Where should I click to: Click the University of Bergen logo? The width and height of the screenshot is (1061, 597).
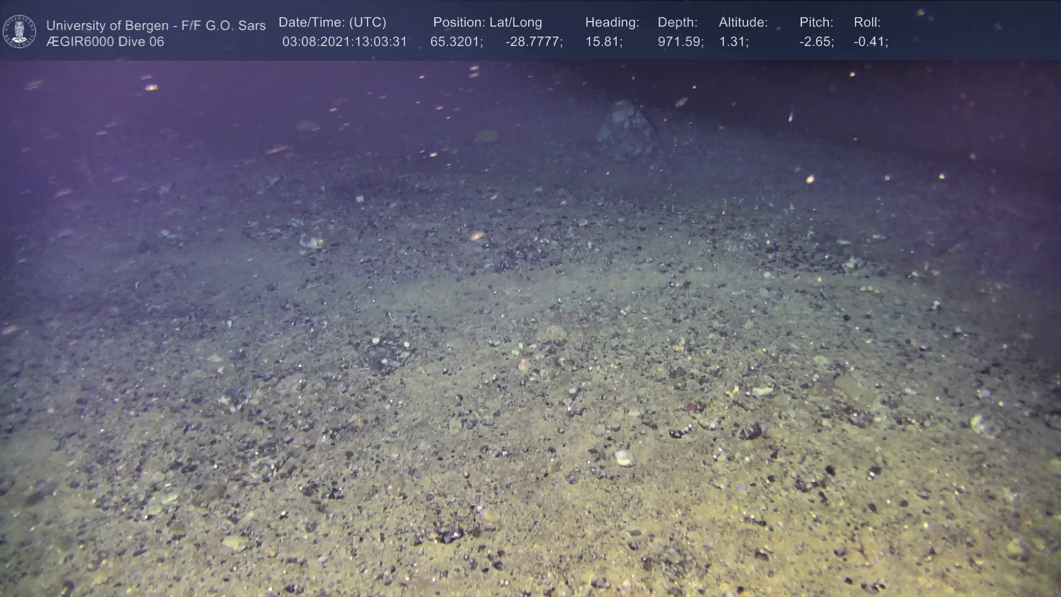[x=19, y=32]
